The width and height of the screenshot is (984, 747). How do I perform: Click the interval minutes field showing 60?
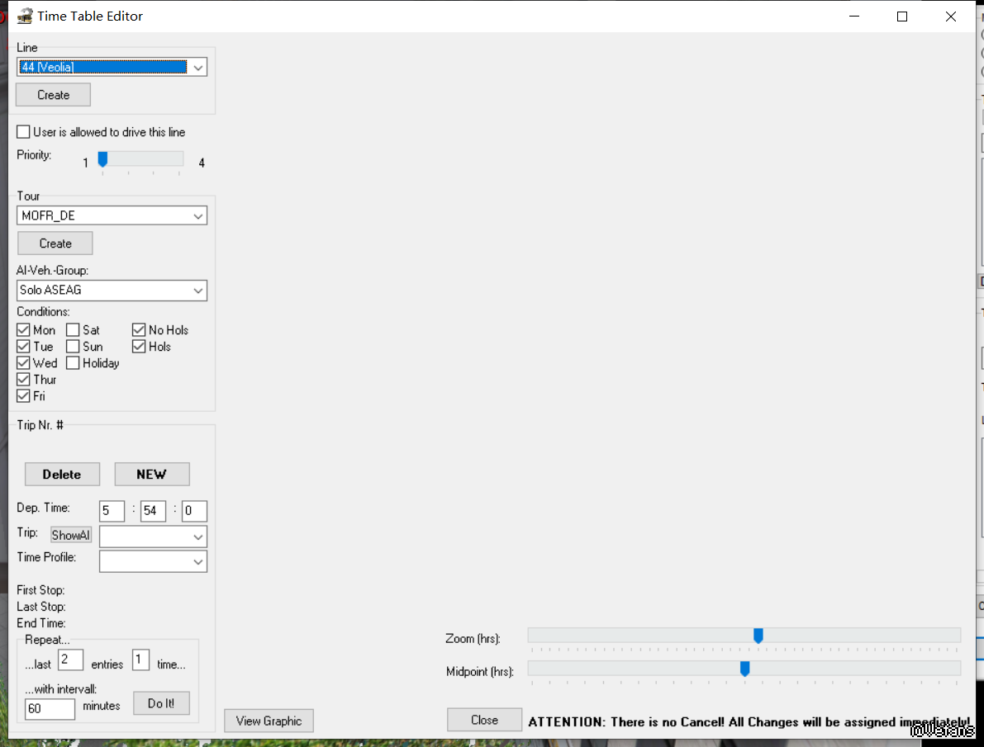pos(50,709)
